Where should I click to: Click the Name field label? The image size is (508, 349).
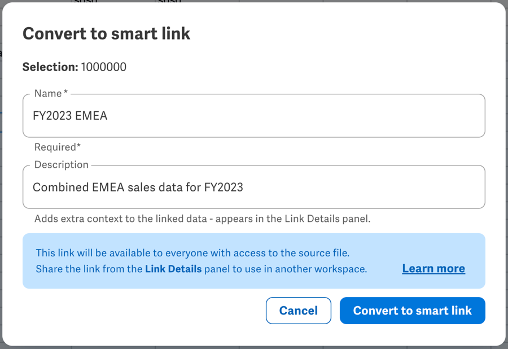point(51,93)
